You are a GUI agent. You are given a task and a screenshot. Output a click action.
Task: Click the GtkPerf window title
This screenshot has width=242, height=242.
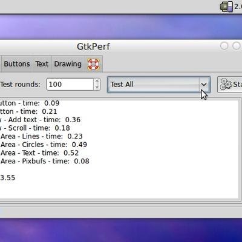(93, 47)
